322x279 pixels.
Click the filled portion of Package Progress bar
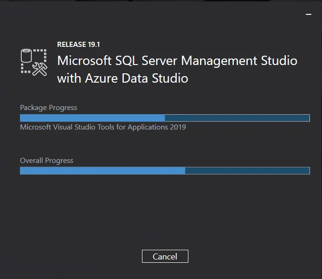click(92, 118)
